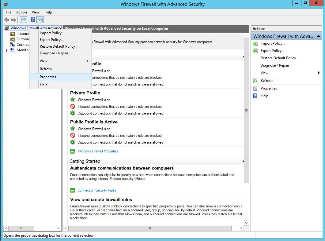Toggle the show/hide console tree icon
This screenshot has height=241, width=325.
pos(23,20)
